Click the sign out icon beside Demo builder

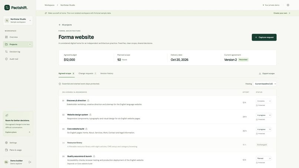[x=30, y=162]
